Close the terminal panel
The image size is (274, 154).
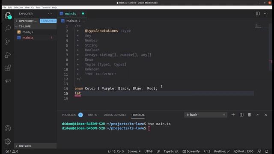click(265, 115)
